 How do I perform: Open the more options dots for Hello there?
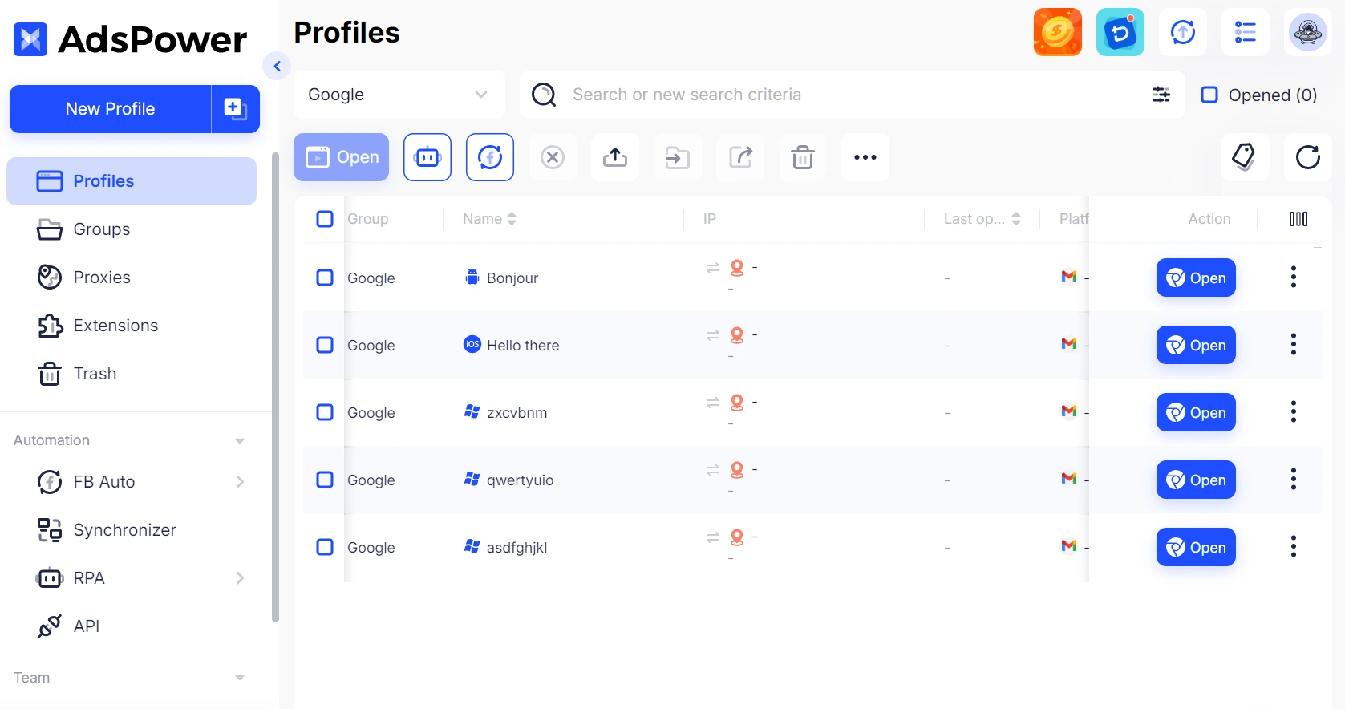tap(1294, 345)
